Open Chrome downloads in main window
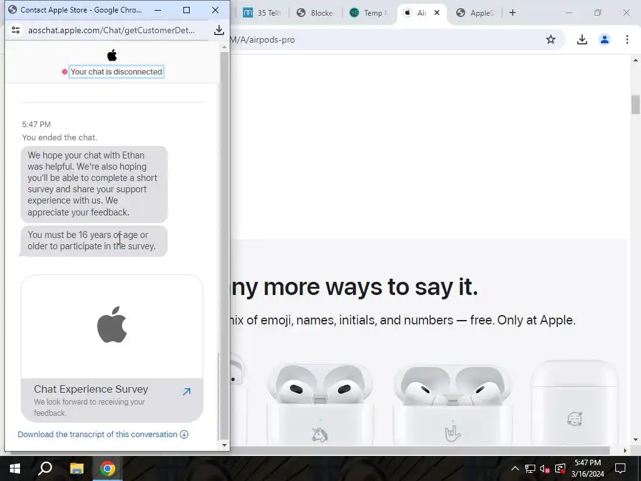The width and height of the screenshot is (641, 481). [x=582, y=39]
